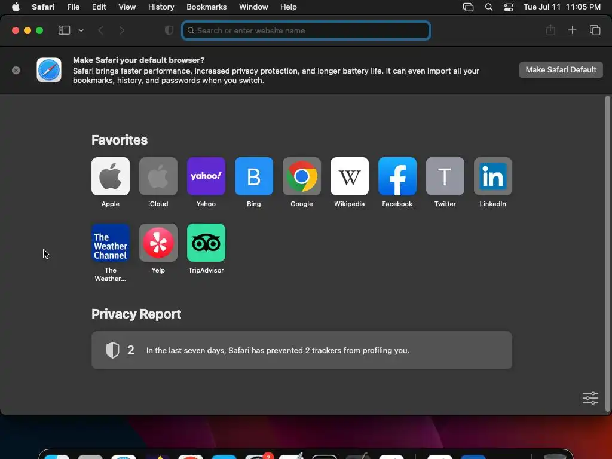Click the Share toolbar icon
Screen dimensions: 612x459
click(550, 30)
